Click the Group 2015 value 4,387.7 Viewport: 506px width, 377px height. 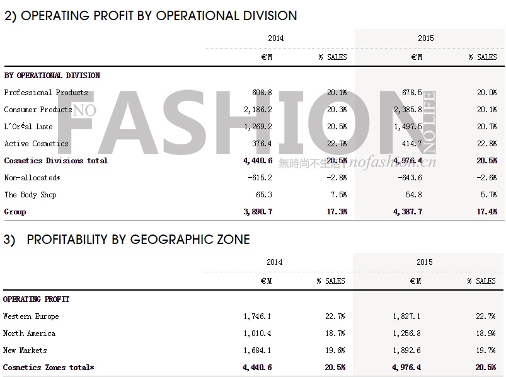pyautogui.click(x=408, y=212)
